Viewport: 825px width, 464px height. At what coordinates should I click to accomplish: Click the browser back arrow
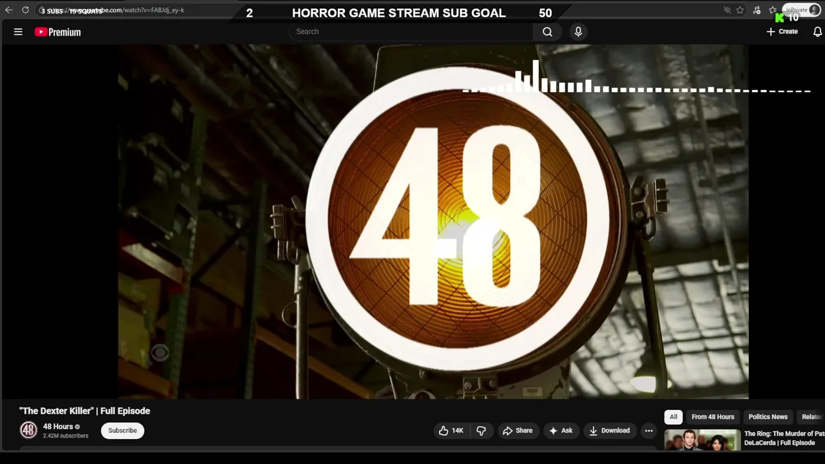(9, 10)
